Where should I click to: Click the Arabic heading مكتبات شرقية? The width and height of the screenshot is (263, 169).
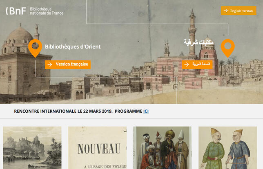(x=199, y=42)
